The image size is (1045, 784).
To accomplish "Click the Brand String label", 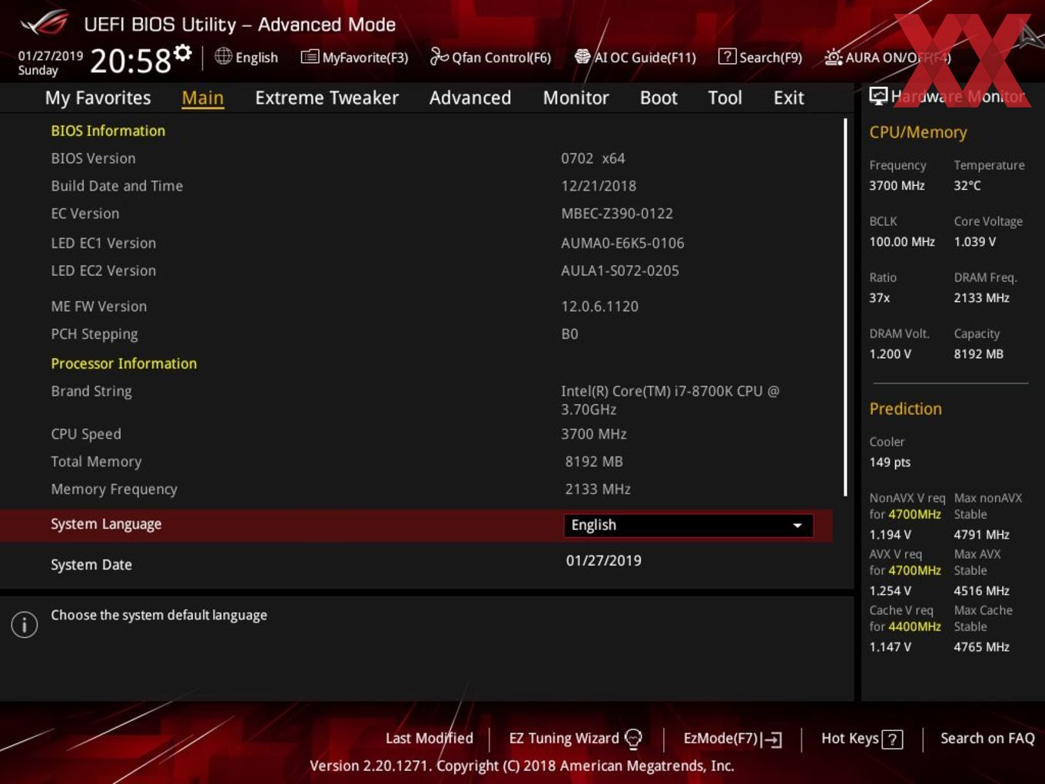I will pos(91,391).
